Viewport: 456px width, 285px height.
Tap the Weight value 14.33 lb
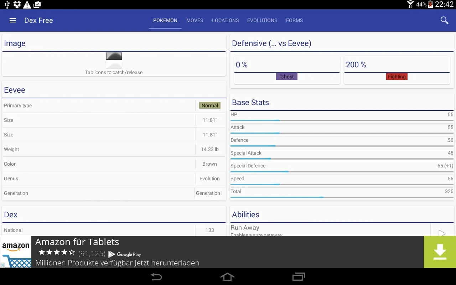pyautogui.click(x=210, y=149)
